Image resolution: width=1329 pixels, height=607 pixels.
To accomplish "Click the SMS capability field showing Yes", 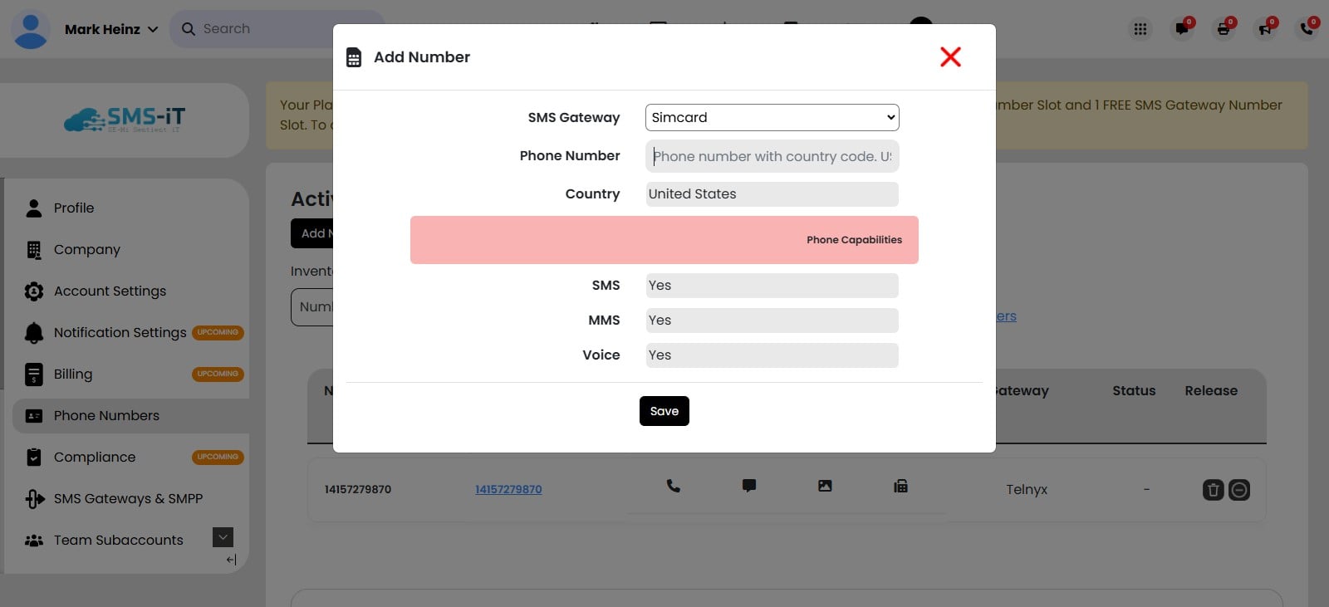I will click(x=772, y=286).
